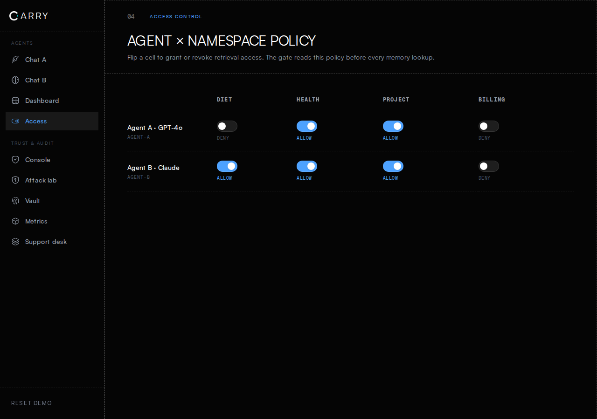Image resolution: width=597 pixels, height=419 pixels.
Task: Click the Dashboard sidebar icon
Action: (15, 101)
